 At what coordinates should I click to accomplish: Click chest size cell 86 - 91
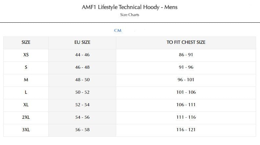[x=186, y=55]
